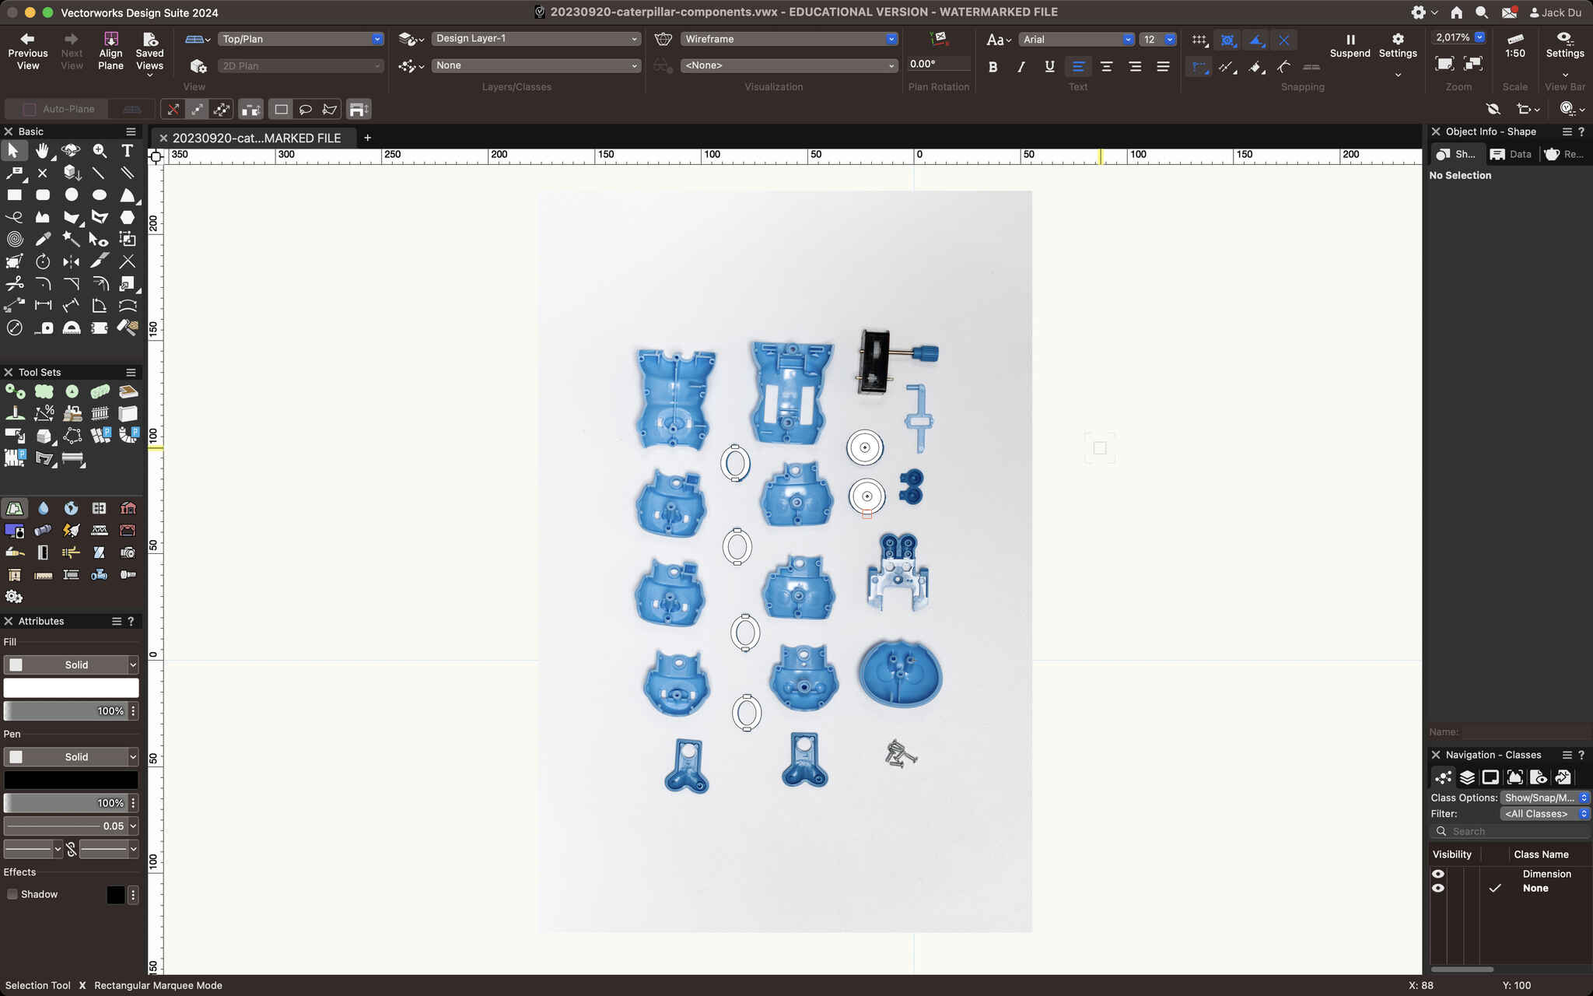The height and width of the screenshot is (996, 1593).
Task: Switch to the Data tab
Action: (x=1511, y=154)
